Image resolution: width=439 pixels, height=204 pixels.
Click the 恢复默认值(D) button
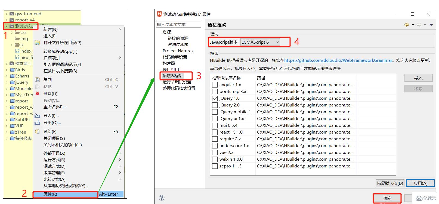[390, 183]
